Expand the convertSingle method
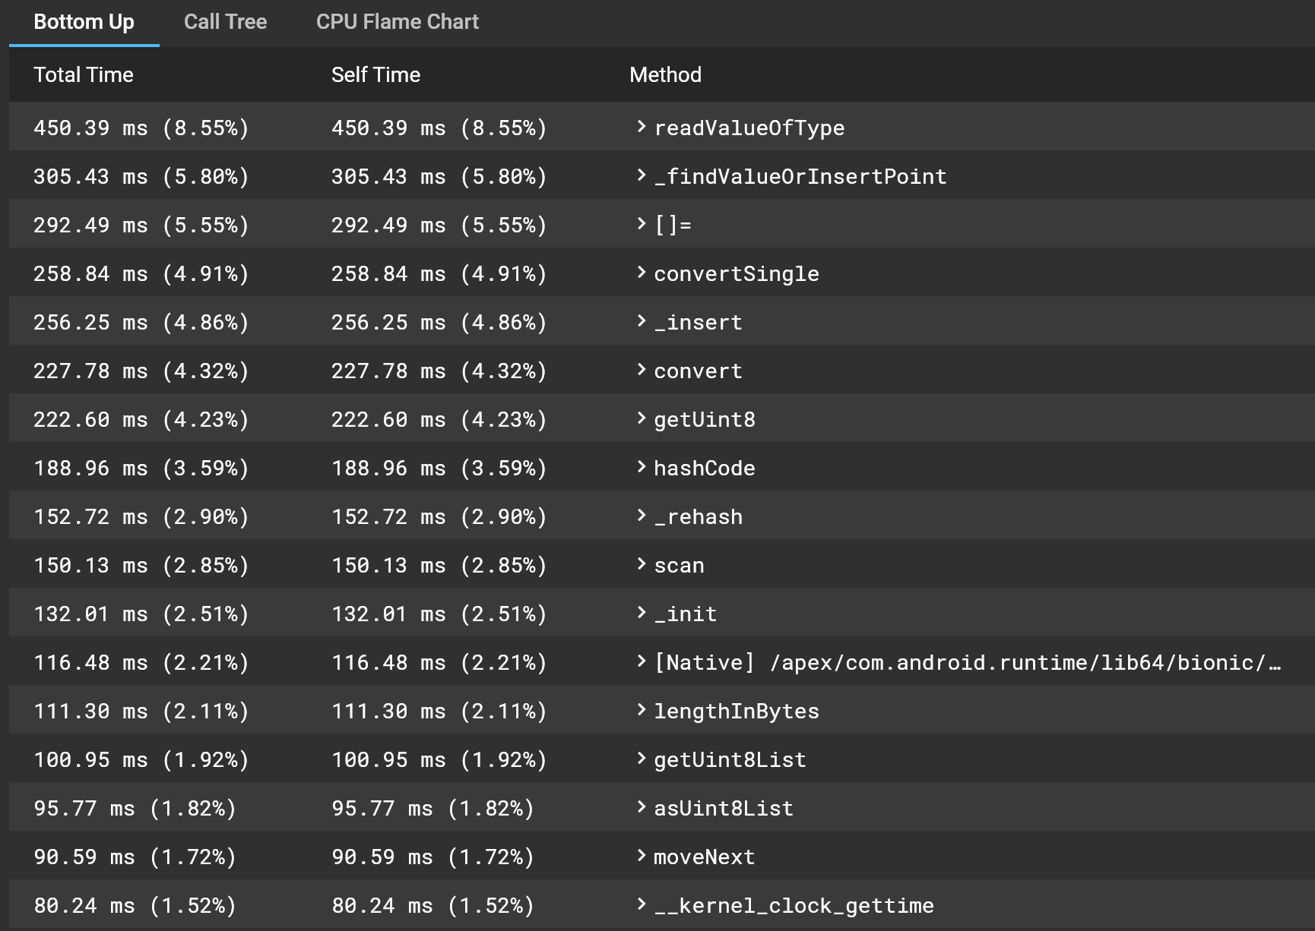Viewport: 1315px width, 931px height. click(x=639, y=273)
